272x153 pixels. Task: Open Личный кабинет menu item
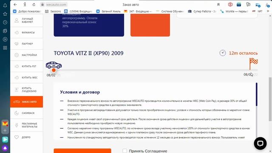coord(26,20)
